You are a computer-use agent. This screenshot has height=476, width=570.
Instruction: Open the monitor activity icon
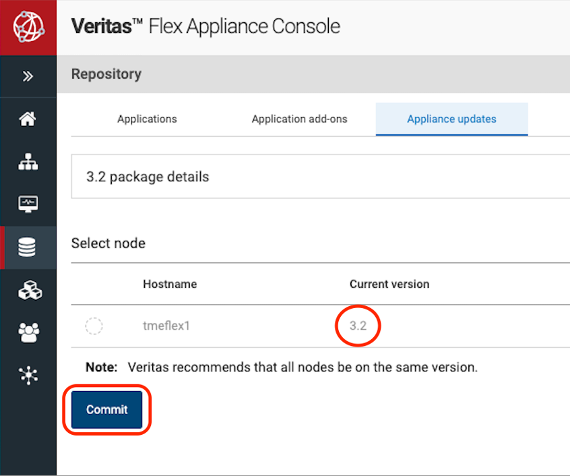tap(28, 204)
